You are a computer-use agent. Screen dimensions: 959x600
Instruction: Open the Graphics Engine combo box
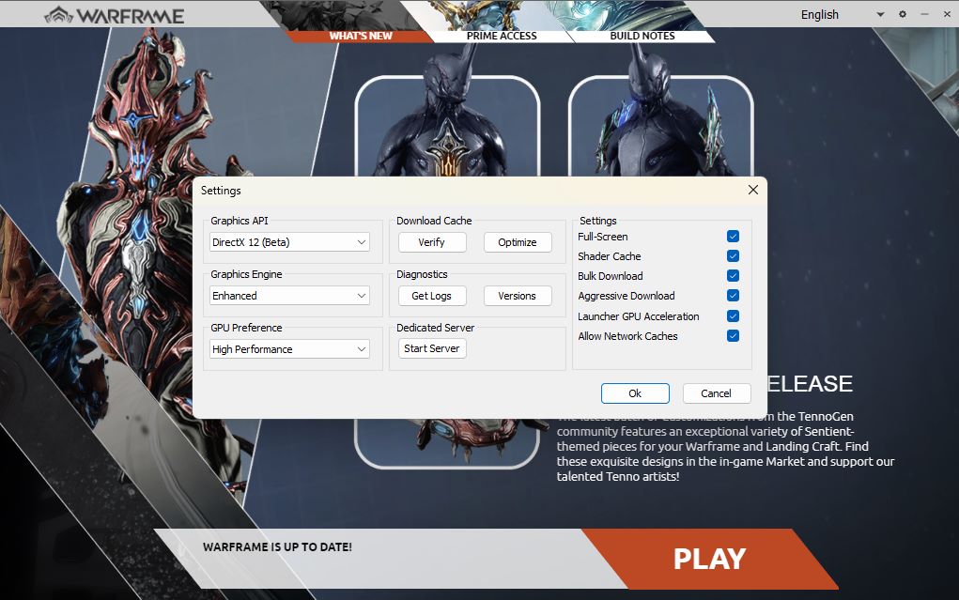pos(289,296)
